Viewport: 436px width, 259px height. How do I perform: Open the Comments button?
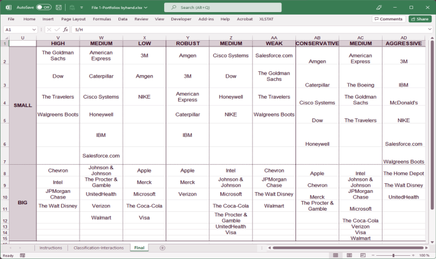(x=388, y=19)
